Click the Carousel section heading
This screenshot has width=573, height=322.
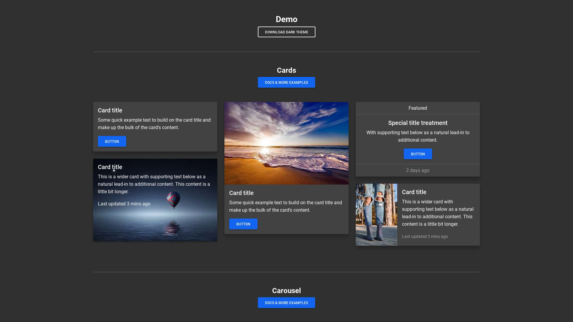click(x=286, y=290)
